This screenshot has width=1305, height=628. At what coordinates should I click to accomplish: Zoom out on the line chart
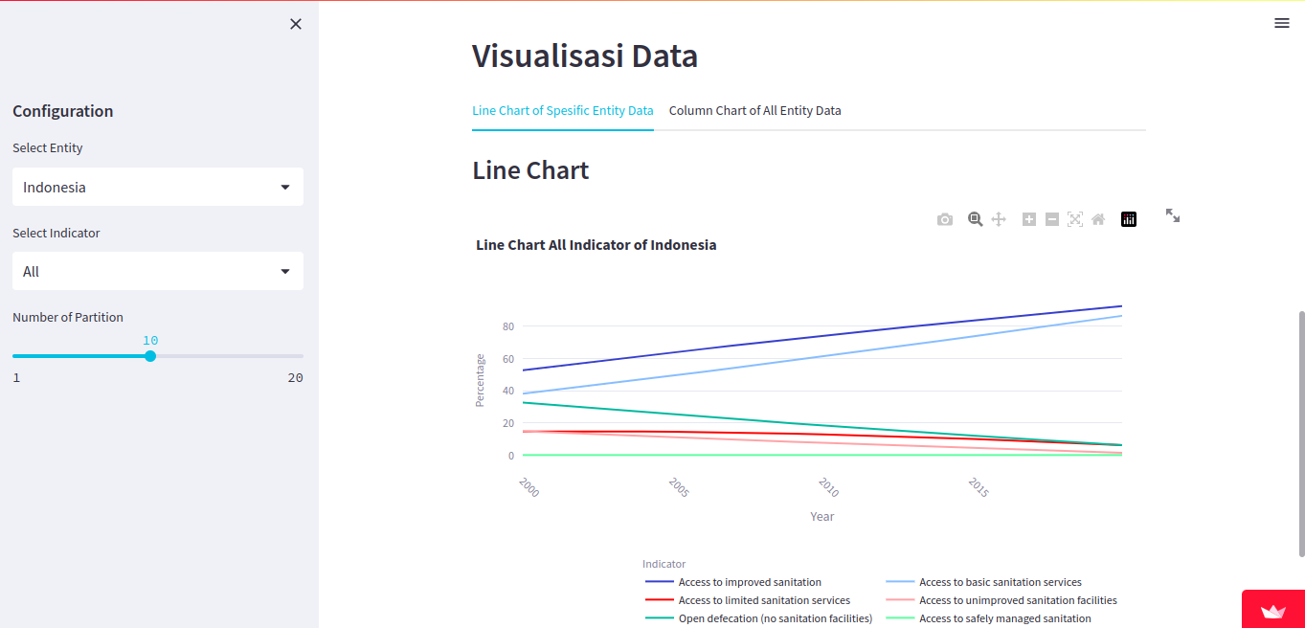1052,218
